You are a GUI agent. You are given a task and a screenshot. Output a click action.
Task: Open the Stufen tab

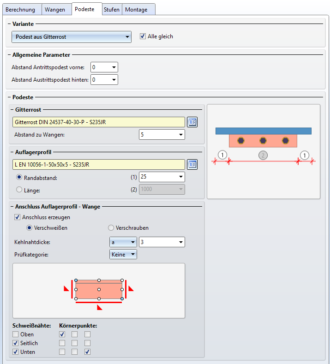point(112,9)
